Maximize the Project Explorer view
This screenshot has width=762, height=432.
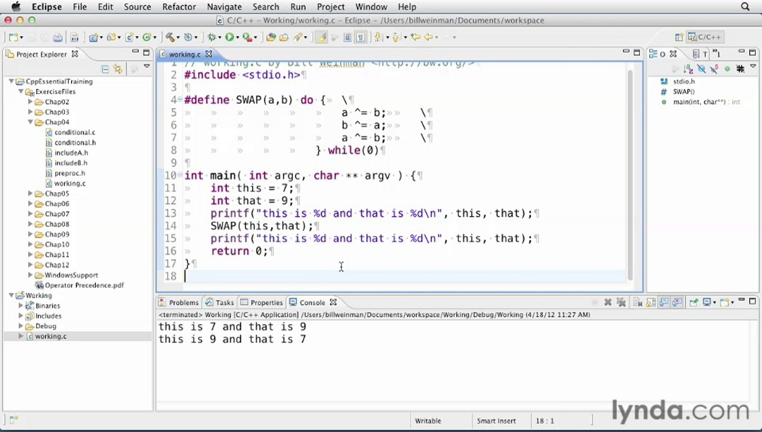coord(146,52)
